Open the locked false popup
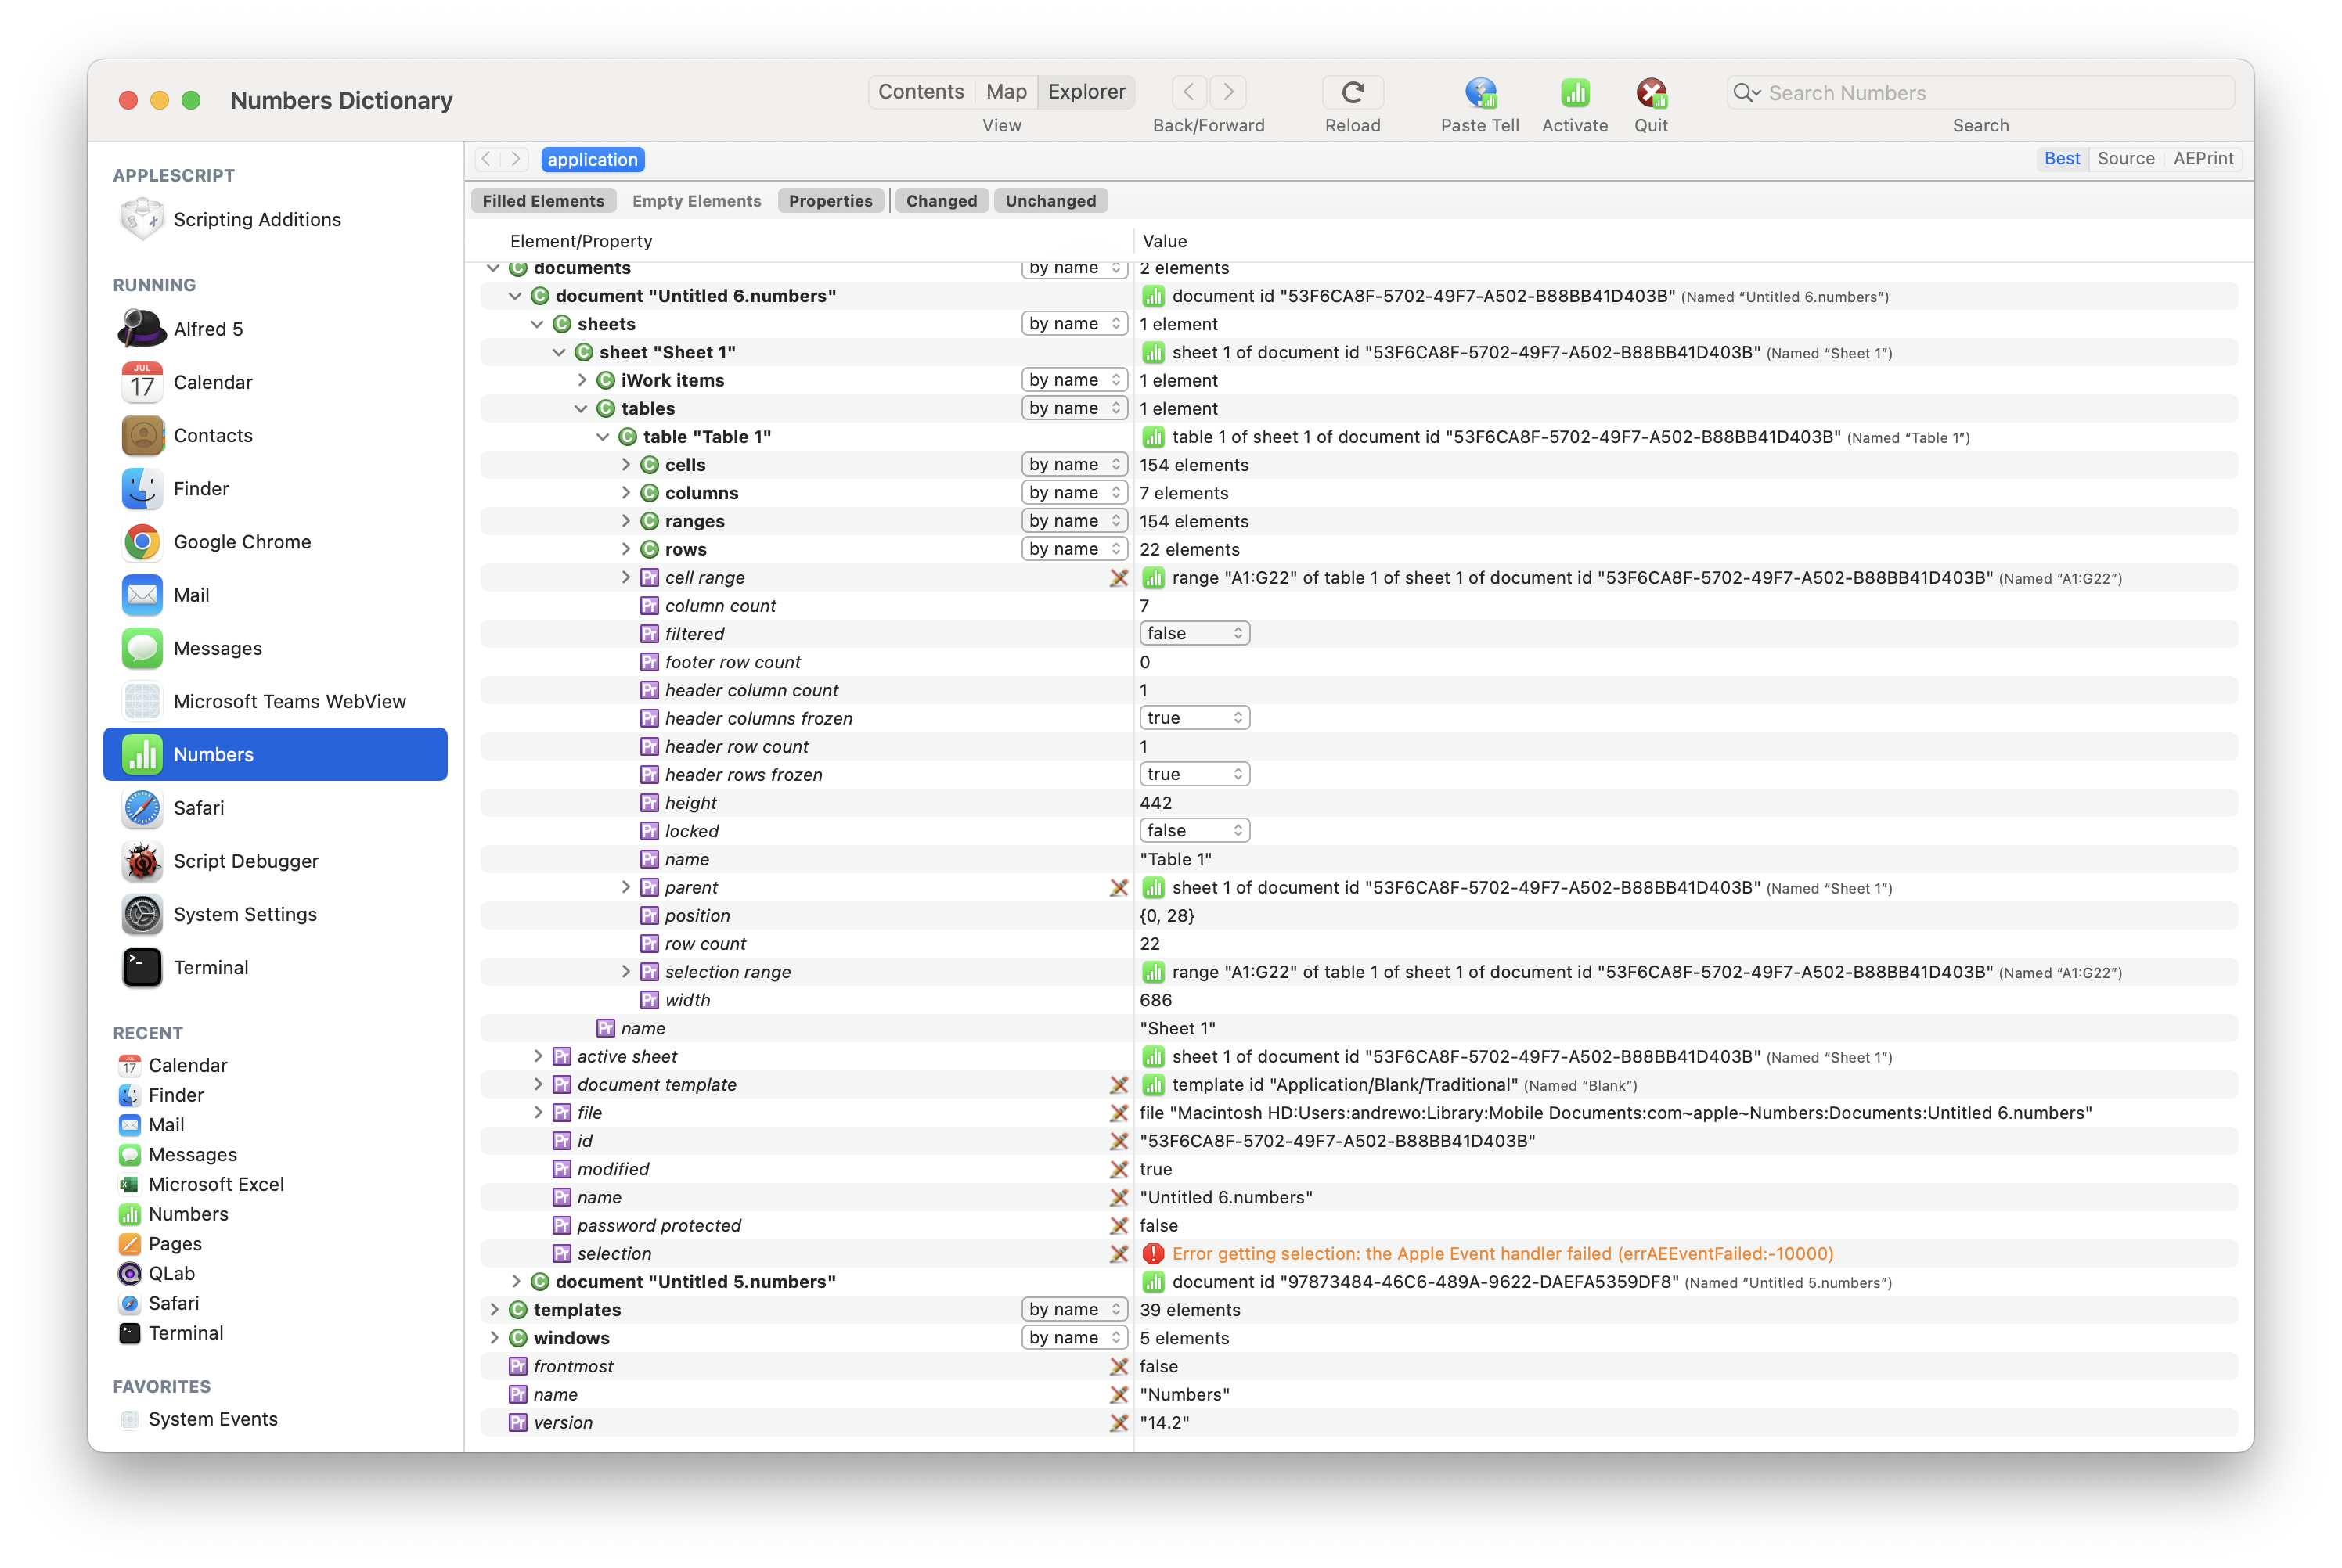The image size is (2342, 1568). [1194, 831]
